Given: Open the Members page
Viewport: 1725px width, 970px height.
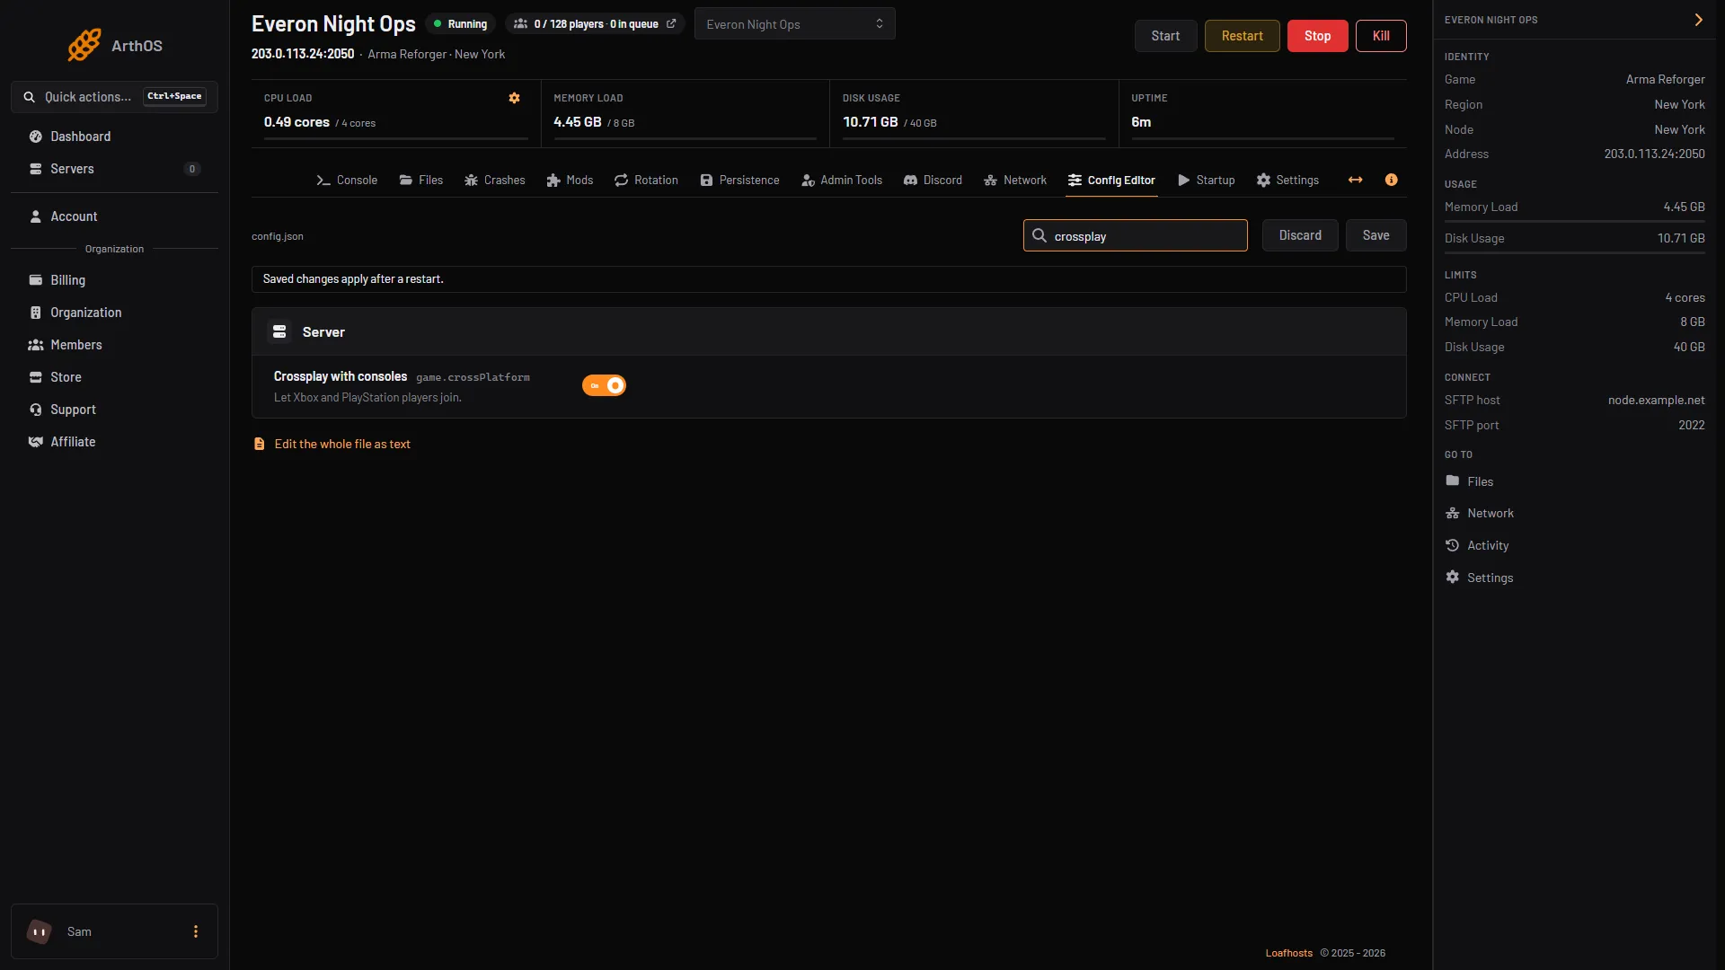Looking at the screenshot, I should [x=114, y=345].
